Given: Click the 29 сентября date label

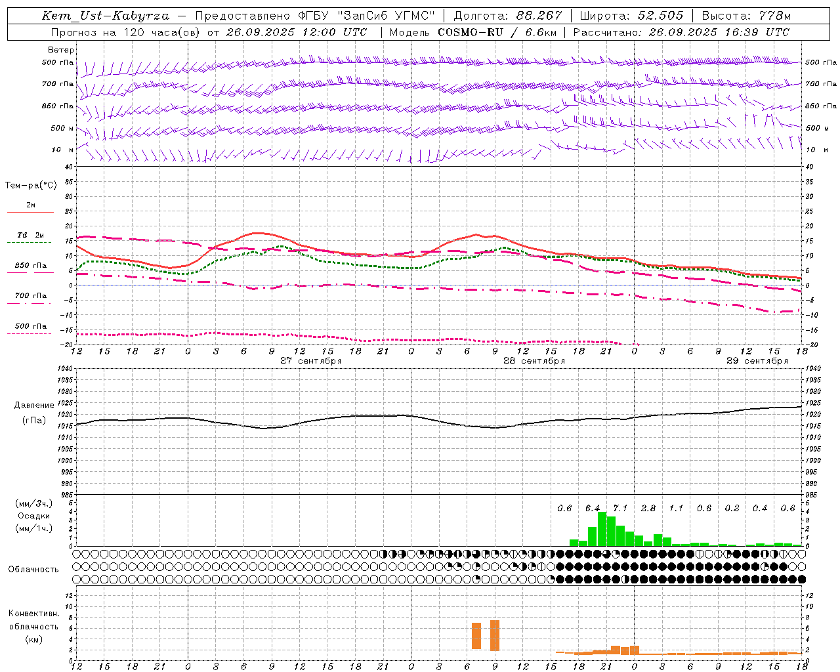Looking at the screenshot, I should point(757,361).
